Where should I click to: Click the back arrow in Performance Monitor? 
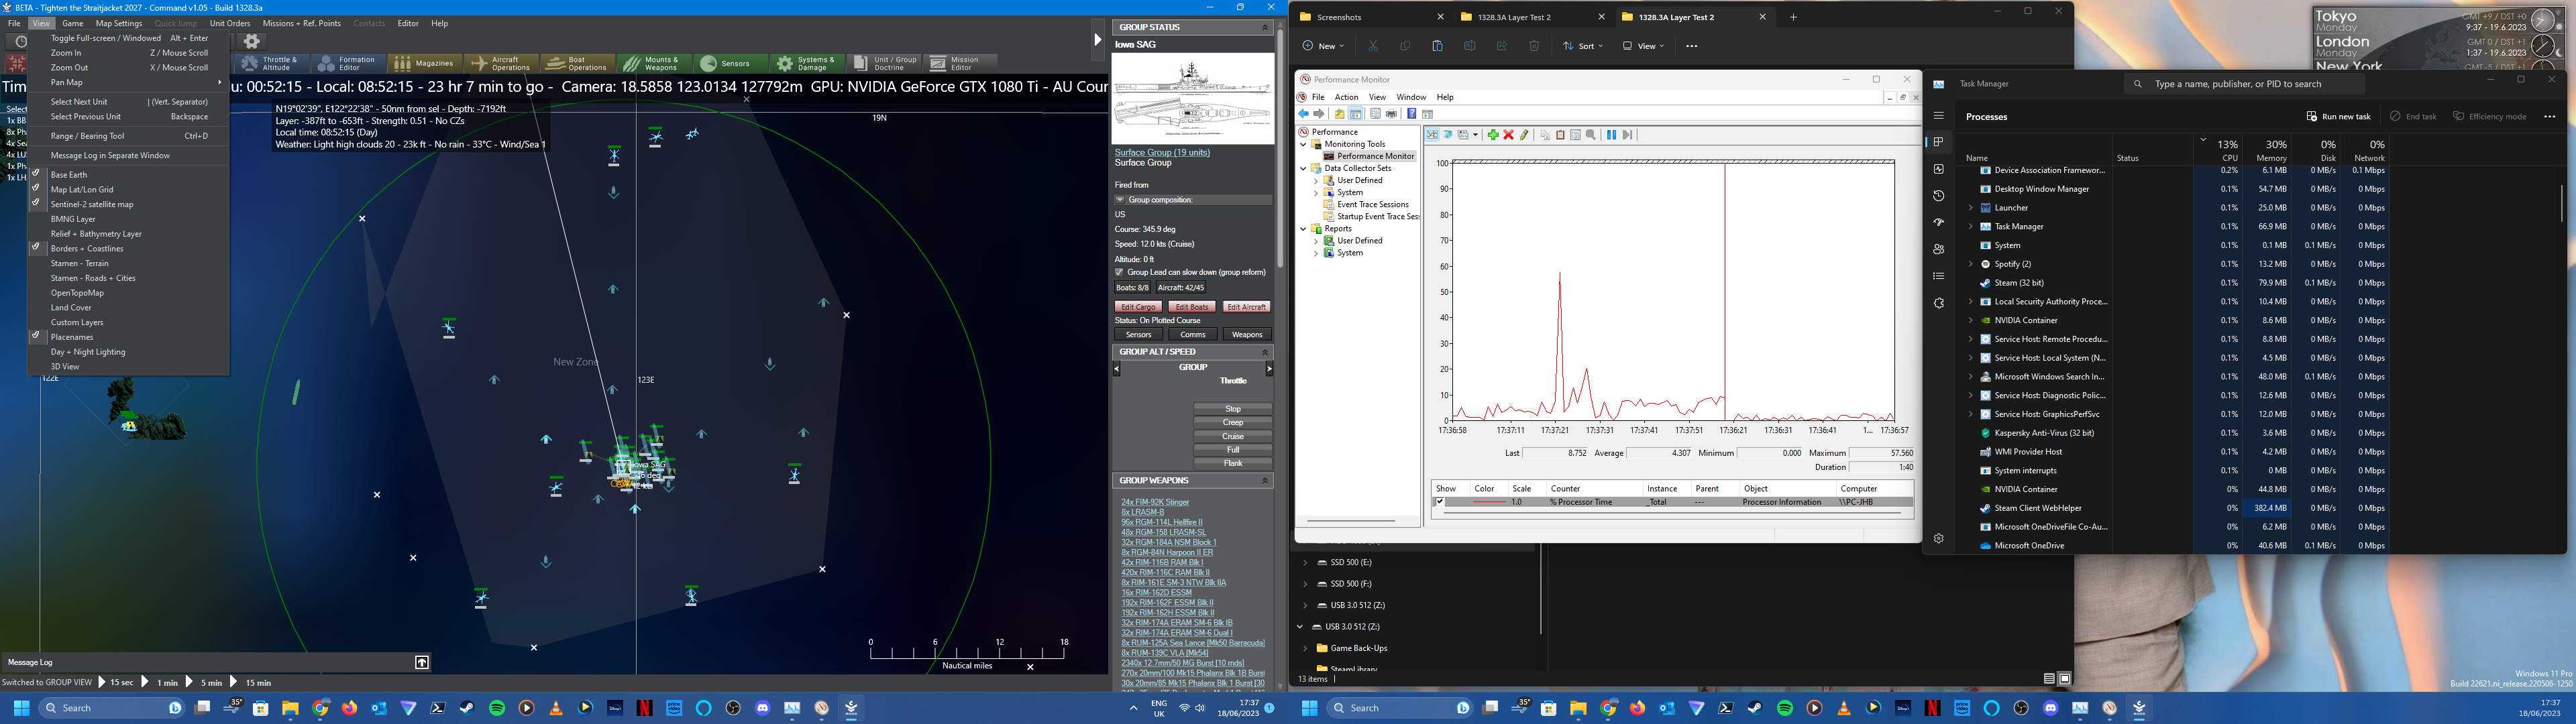pyautogui.click(x=1303, y=114)
